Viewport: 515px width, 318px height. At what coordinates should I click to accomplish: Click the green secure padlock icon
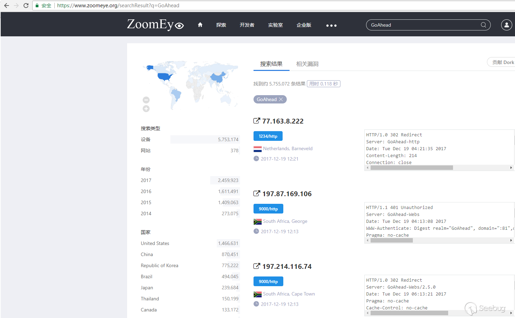click(x=37, y=6)
